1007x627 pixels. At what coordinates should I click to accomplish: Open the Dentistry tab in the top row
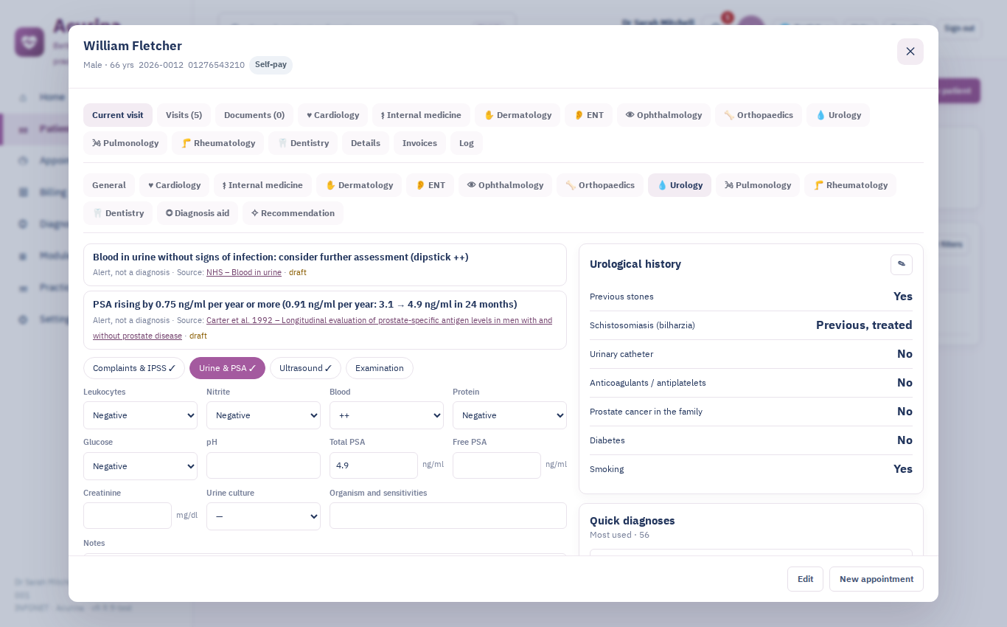[303, 143]
